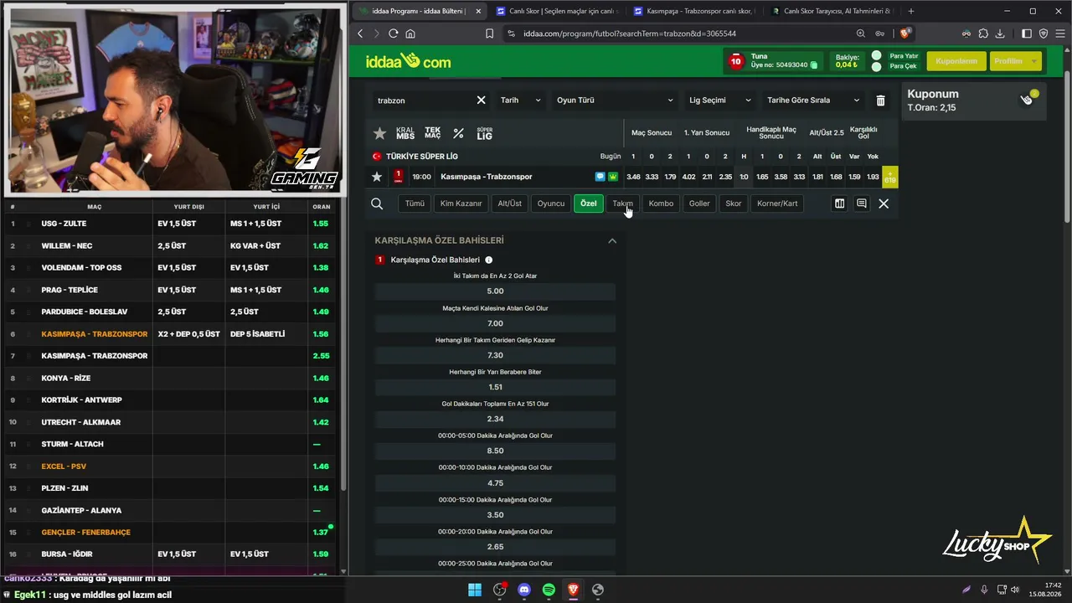Go back with the browser back arrow
Image resolution: width=1072 pixels, height=603 pixels.
click(360, 33)
